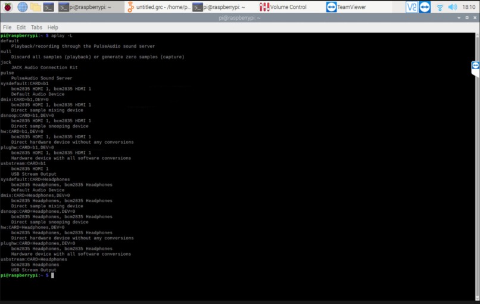Click 'hw:CARD=b1,DEV=0' line
This screenshot has width=480, height=304.
21,132
